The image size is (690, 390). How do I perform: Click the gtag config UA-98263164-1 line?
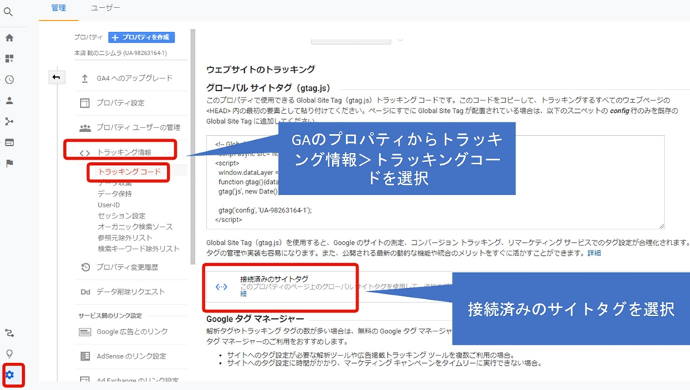pyautogui.click(x=265, y=210)
